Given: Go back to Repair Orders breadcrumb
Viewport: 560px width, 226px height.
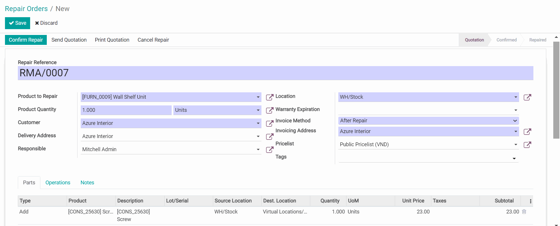Looking at the screenshot, I should click(26, 9).
